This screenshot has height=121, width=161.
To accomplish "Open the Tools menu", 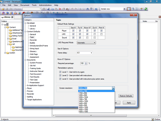I will click(34, 5).
